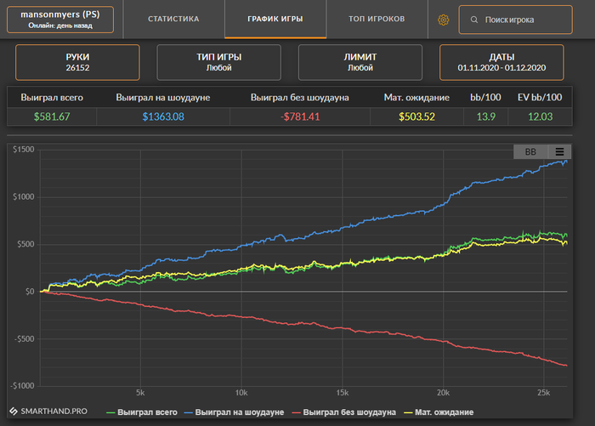Click the $1500 y-axis label
Screen dimensions: 595x426
[24, 150]
